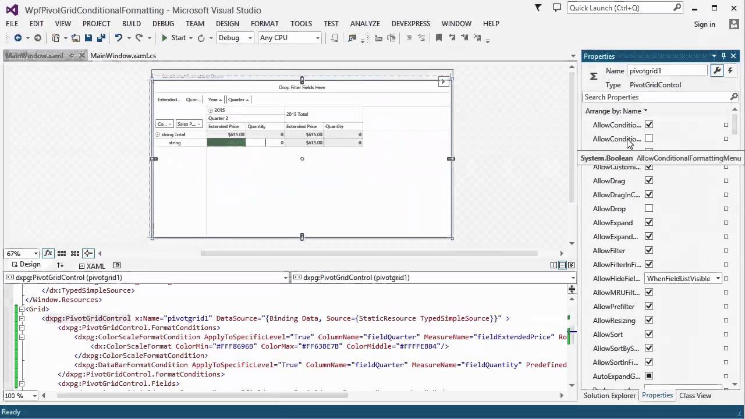
Task: Show event handlers via the lightning icon
Action: pos(730,70)
